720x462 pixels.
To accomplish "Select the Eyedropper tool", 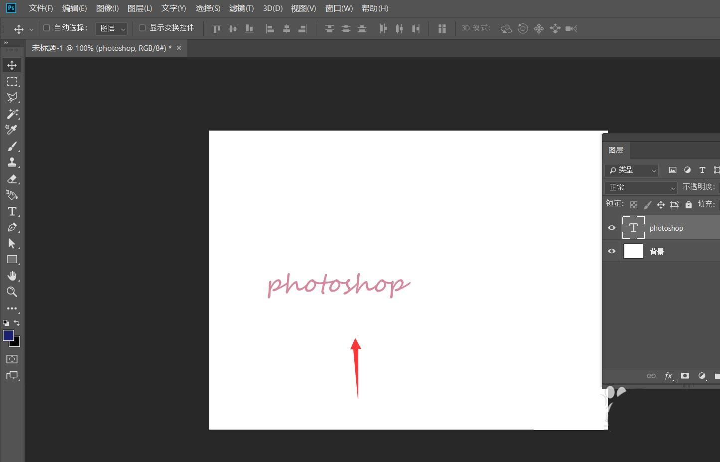I will pos(12,130).
